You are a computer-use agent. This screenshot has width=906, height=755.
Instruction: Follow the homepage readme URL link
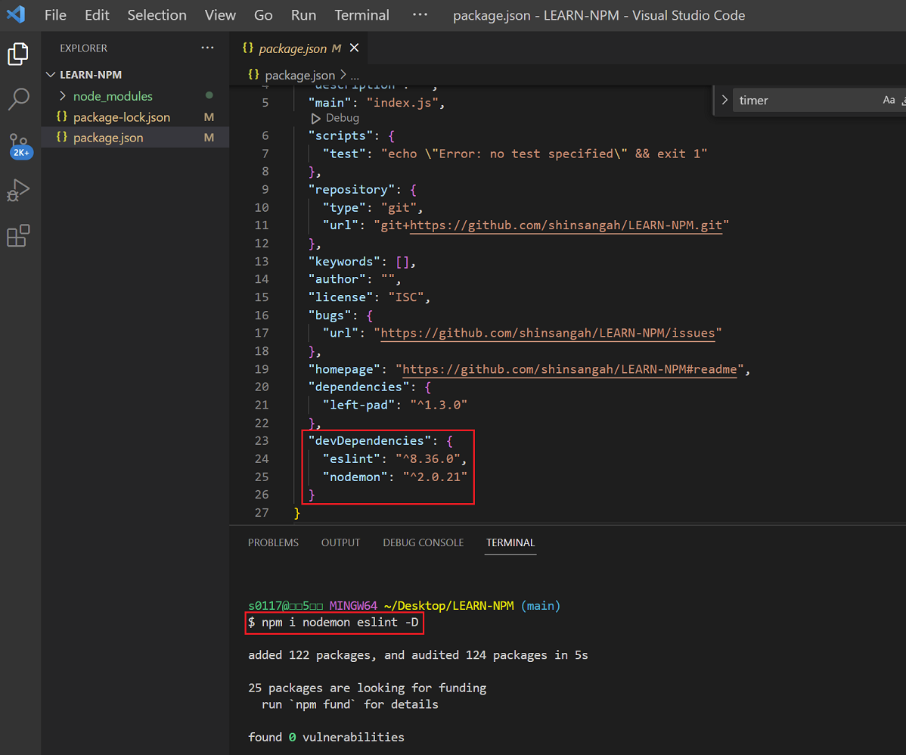coord(569,369)
